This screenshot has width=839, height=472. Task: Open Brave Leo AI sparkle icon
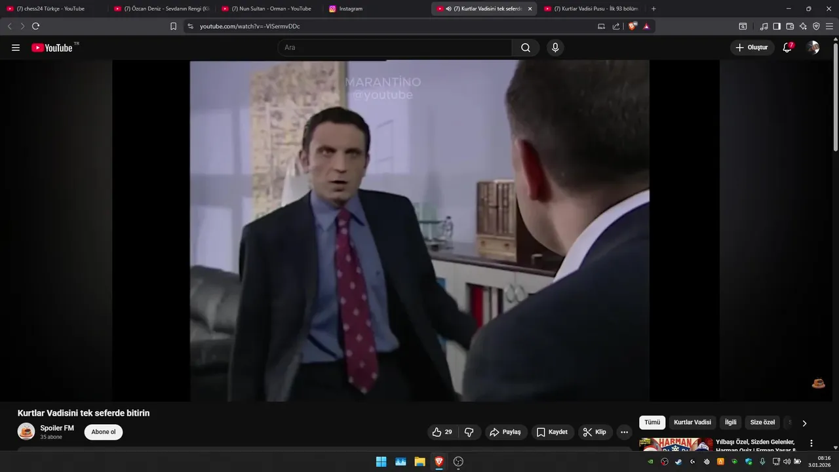coord(803,26)
